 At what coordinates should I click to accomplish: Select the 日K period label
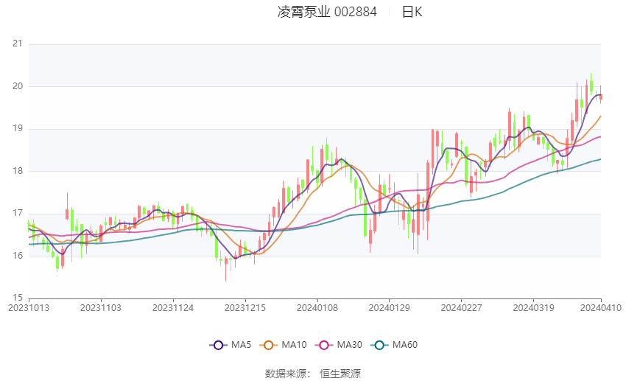pos(412,12)
